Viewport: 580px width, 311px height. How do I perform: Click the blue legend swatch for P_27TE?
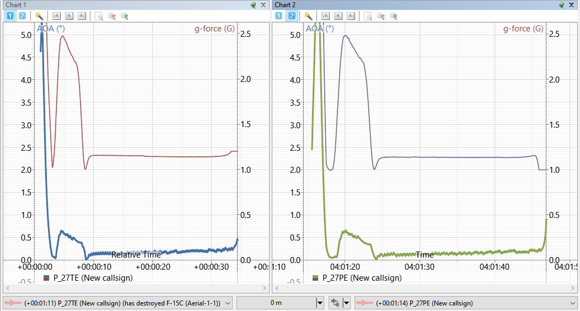pos(46,277)
